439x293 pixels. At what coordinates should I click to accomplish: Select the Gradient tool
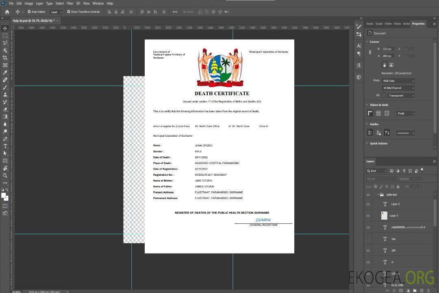click(x=5, y=117)
